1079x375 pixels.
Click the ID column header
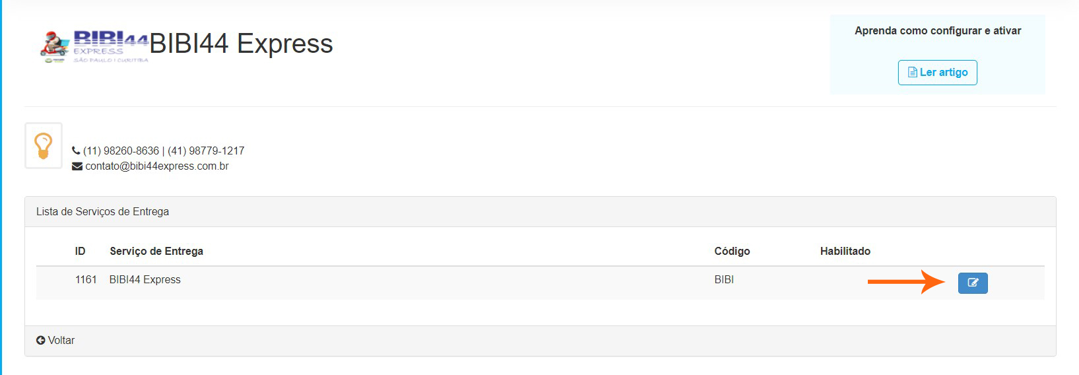click(x=80, y=251)
